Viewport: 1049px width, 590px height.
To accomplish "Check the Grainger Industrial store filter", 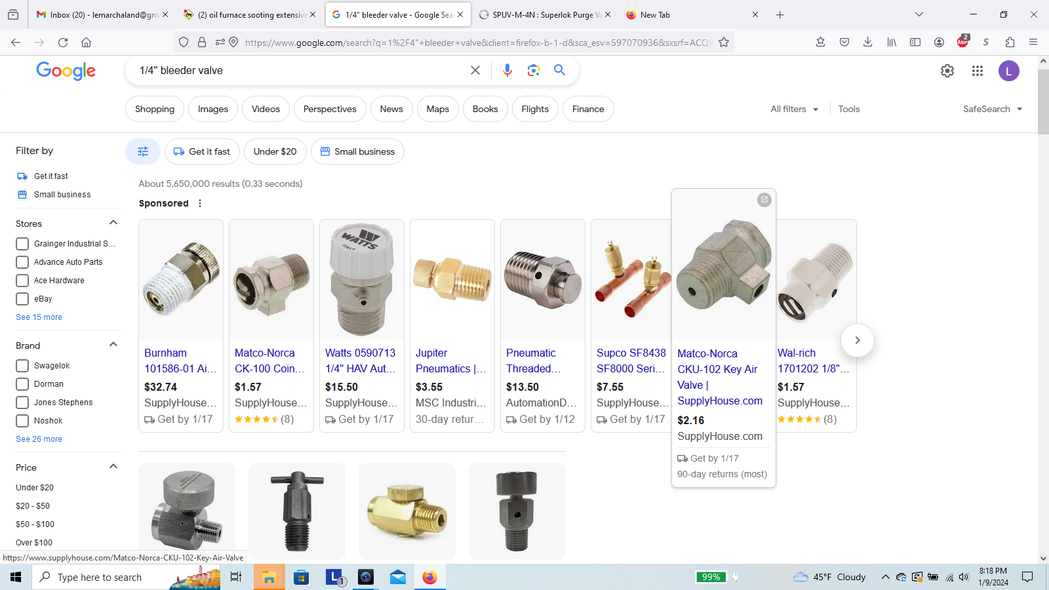I will click(x=22, y=244).
